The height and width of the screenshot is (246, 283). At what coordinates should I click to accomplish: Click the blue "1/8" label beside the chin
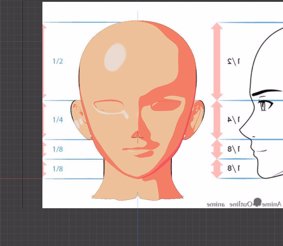pyautogui.click(x=58, y=169)
